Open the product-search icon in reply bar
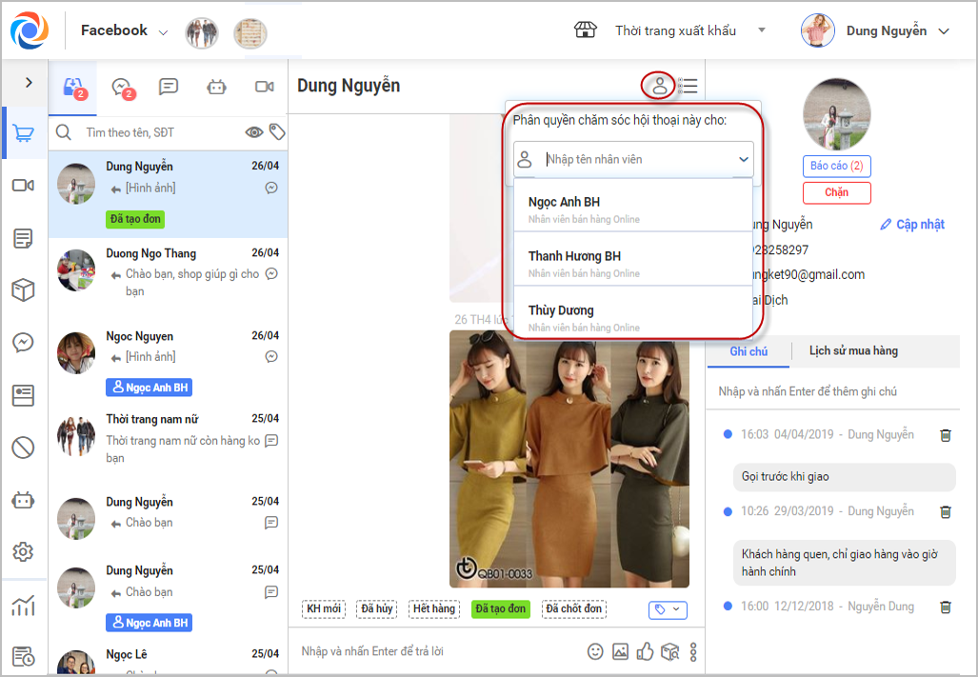The height and width of the screenshot is (677, 978). click(669, 651)
